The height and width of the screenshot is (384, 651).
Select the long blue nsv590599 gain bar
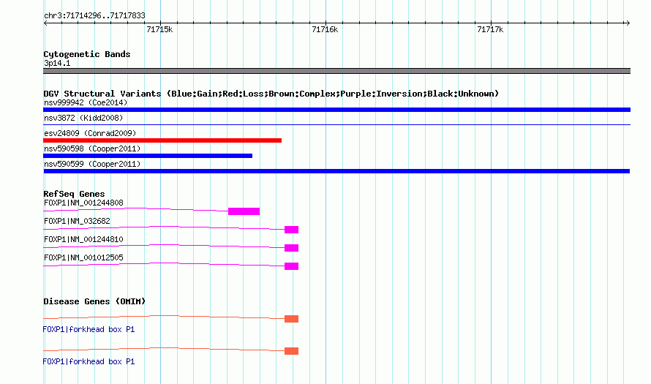tap(336, 171)
